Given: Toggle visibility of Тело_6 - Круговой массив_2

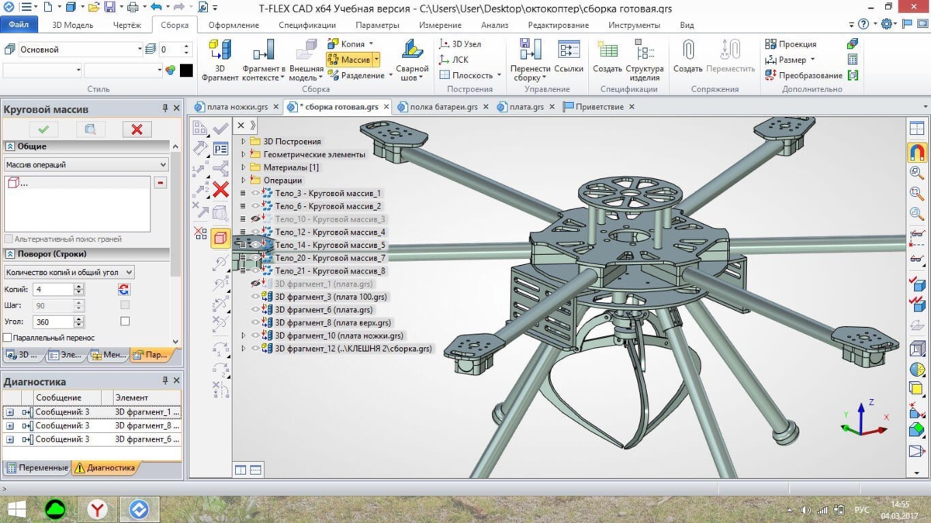Looking at the screenshot, I should (255, 206).
